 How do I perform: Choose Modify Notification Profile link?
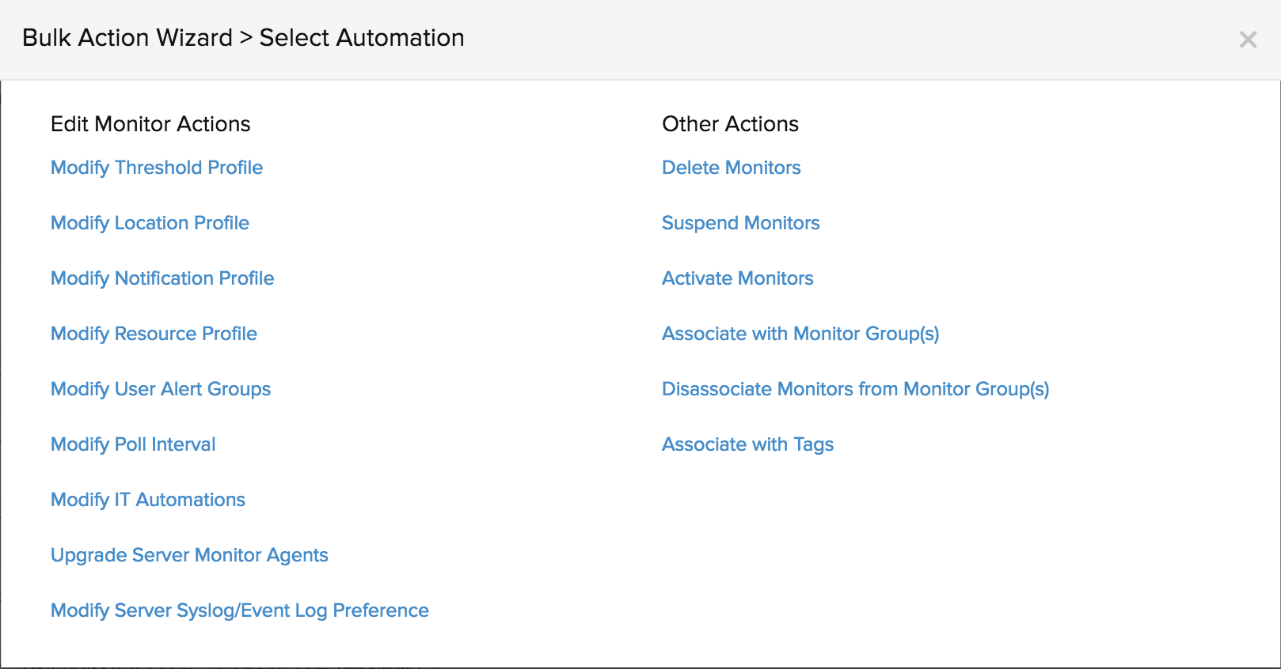point(162,278)
